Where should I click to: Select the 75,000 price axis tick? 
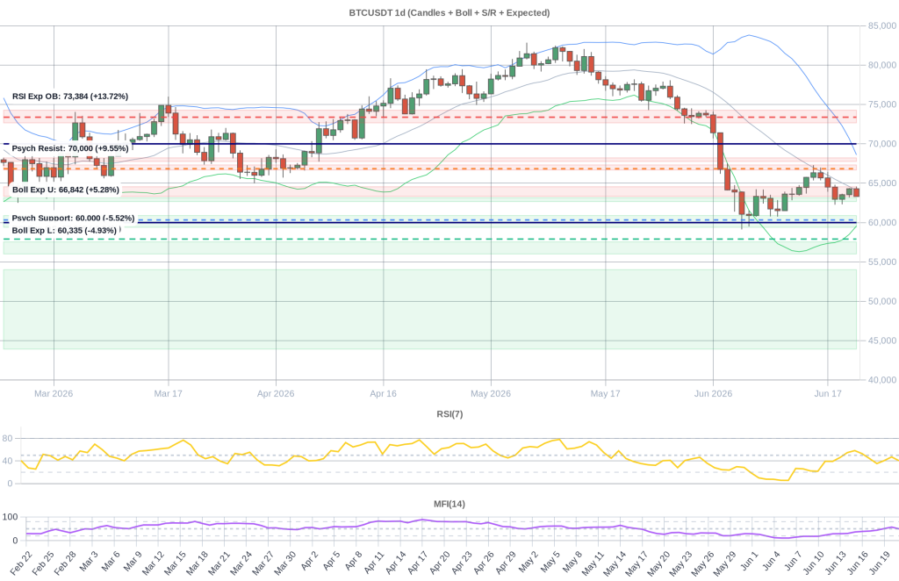881,104
